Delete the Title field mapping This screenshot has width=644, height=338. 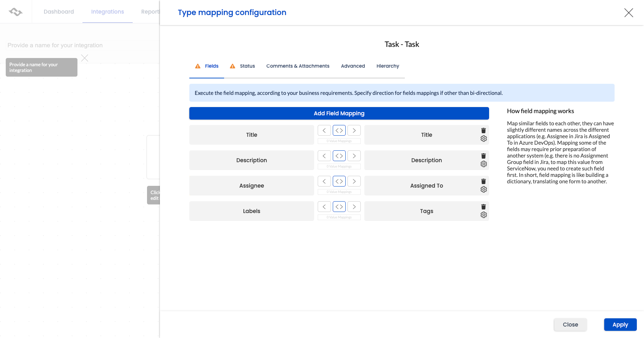(483, 131)
